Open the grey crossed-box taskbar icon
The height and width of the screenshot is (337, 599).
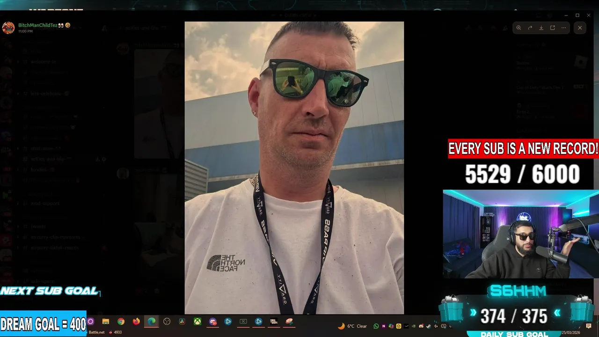pyautogui.click(x=243, y=322)
